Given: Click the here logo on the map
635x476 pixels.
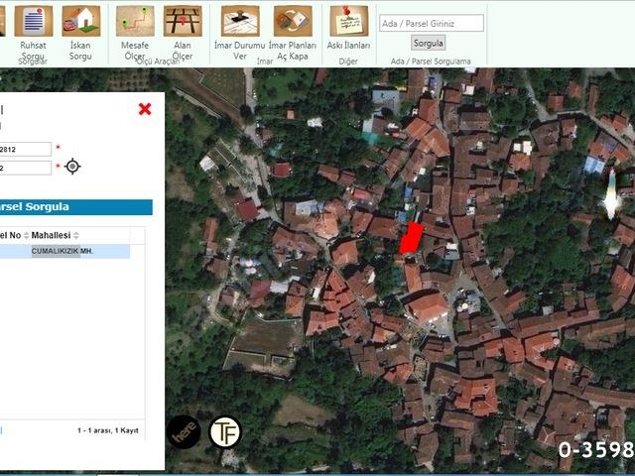Looking at the screenshot, I should [x=184, y=432].
